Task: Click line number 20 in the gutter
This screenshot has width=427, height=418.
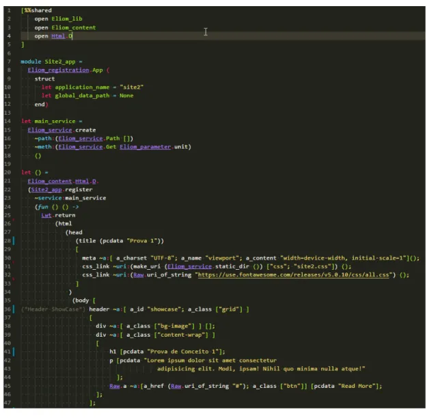Action: 8,172
